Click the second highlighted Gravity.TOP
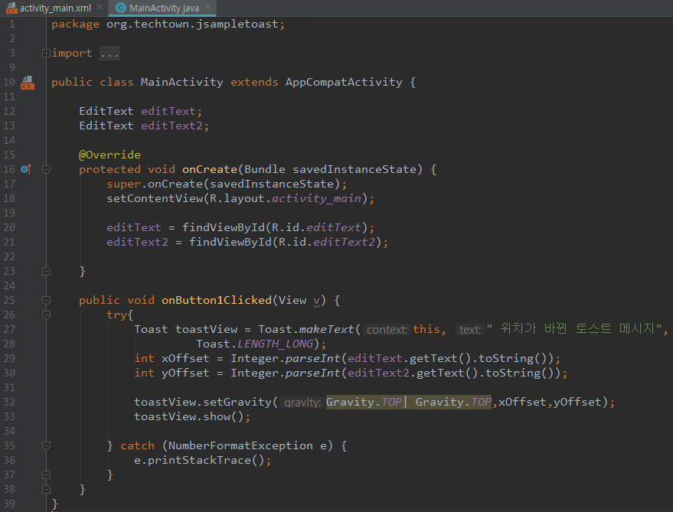Image resolution: width=673 pixels, height=512 pixels. pyautogui.click(x=453, y=402)
